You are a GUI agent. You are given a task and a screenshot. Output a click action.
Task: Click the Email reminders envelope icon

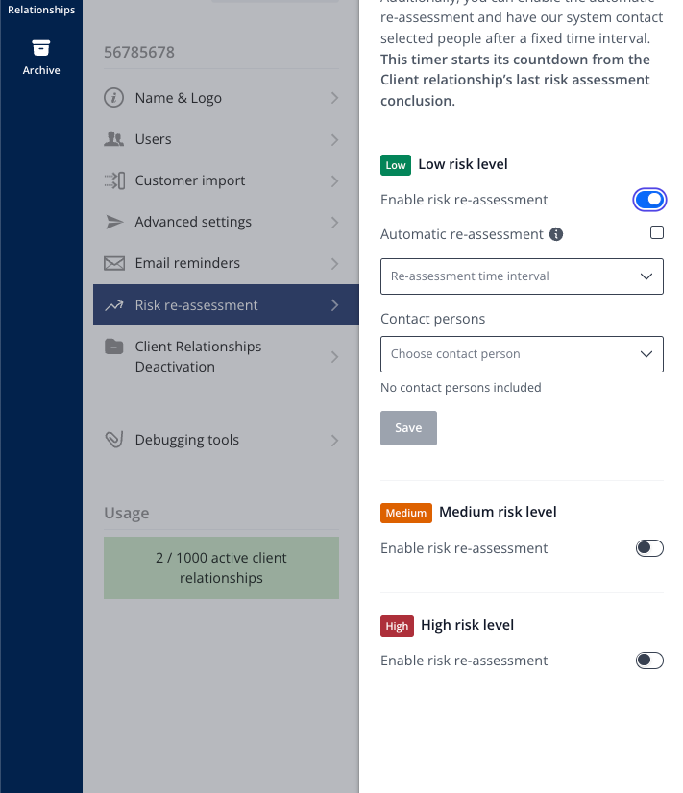(x=114, y=263)
